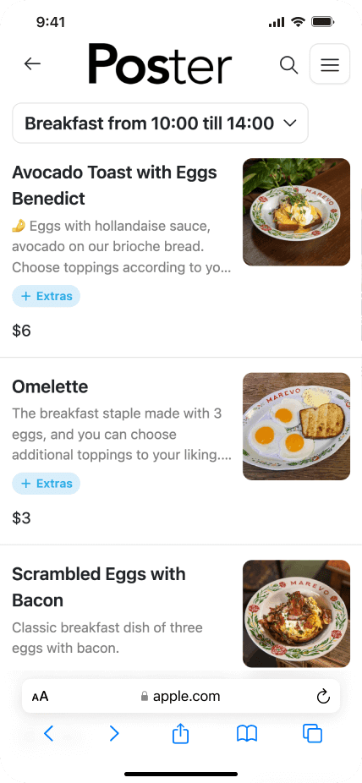Click the Poster logo
The height and width of the screenshot is (783, 362).
coord(160,63)
